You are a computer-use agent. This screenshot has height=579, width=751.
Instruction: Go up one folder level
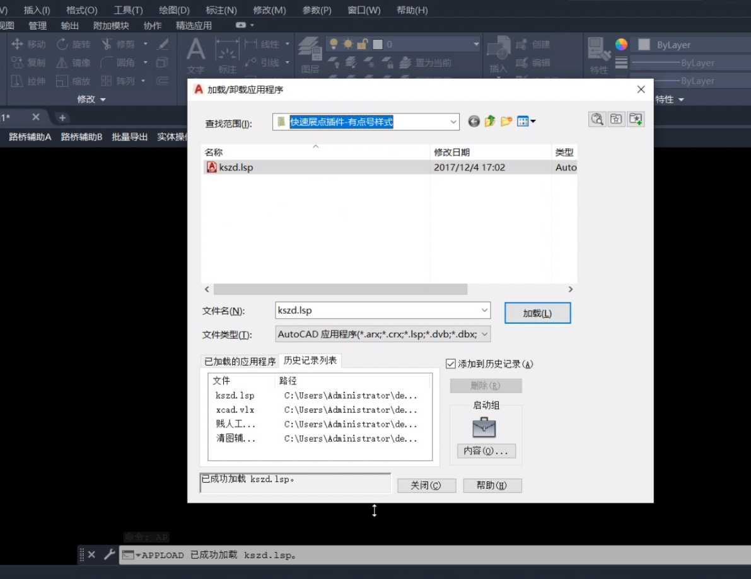click(x=490, y=122)
